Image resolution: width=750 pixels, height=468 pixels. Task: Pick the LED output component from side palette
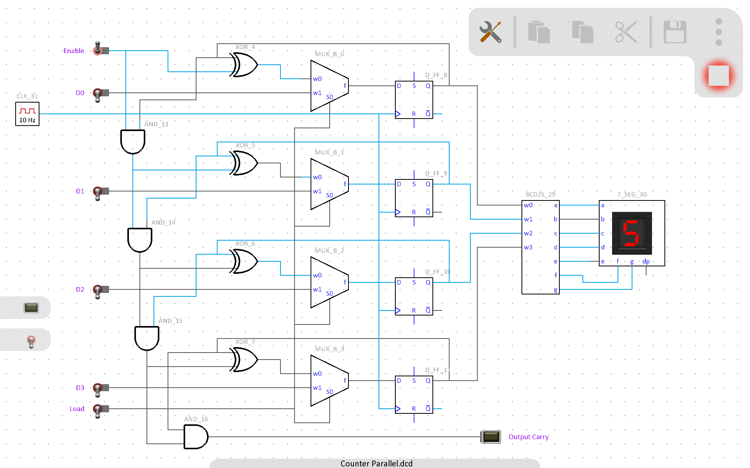pos(31,308)
